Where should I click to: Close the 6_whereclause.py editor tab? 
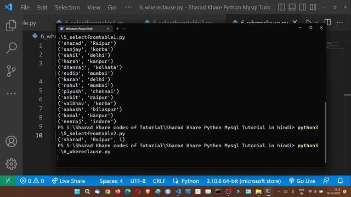(295, 22)
